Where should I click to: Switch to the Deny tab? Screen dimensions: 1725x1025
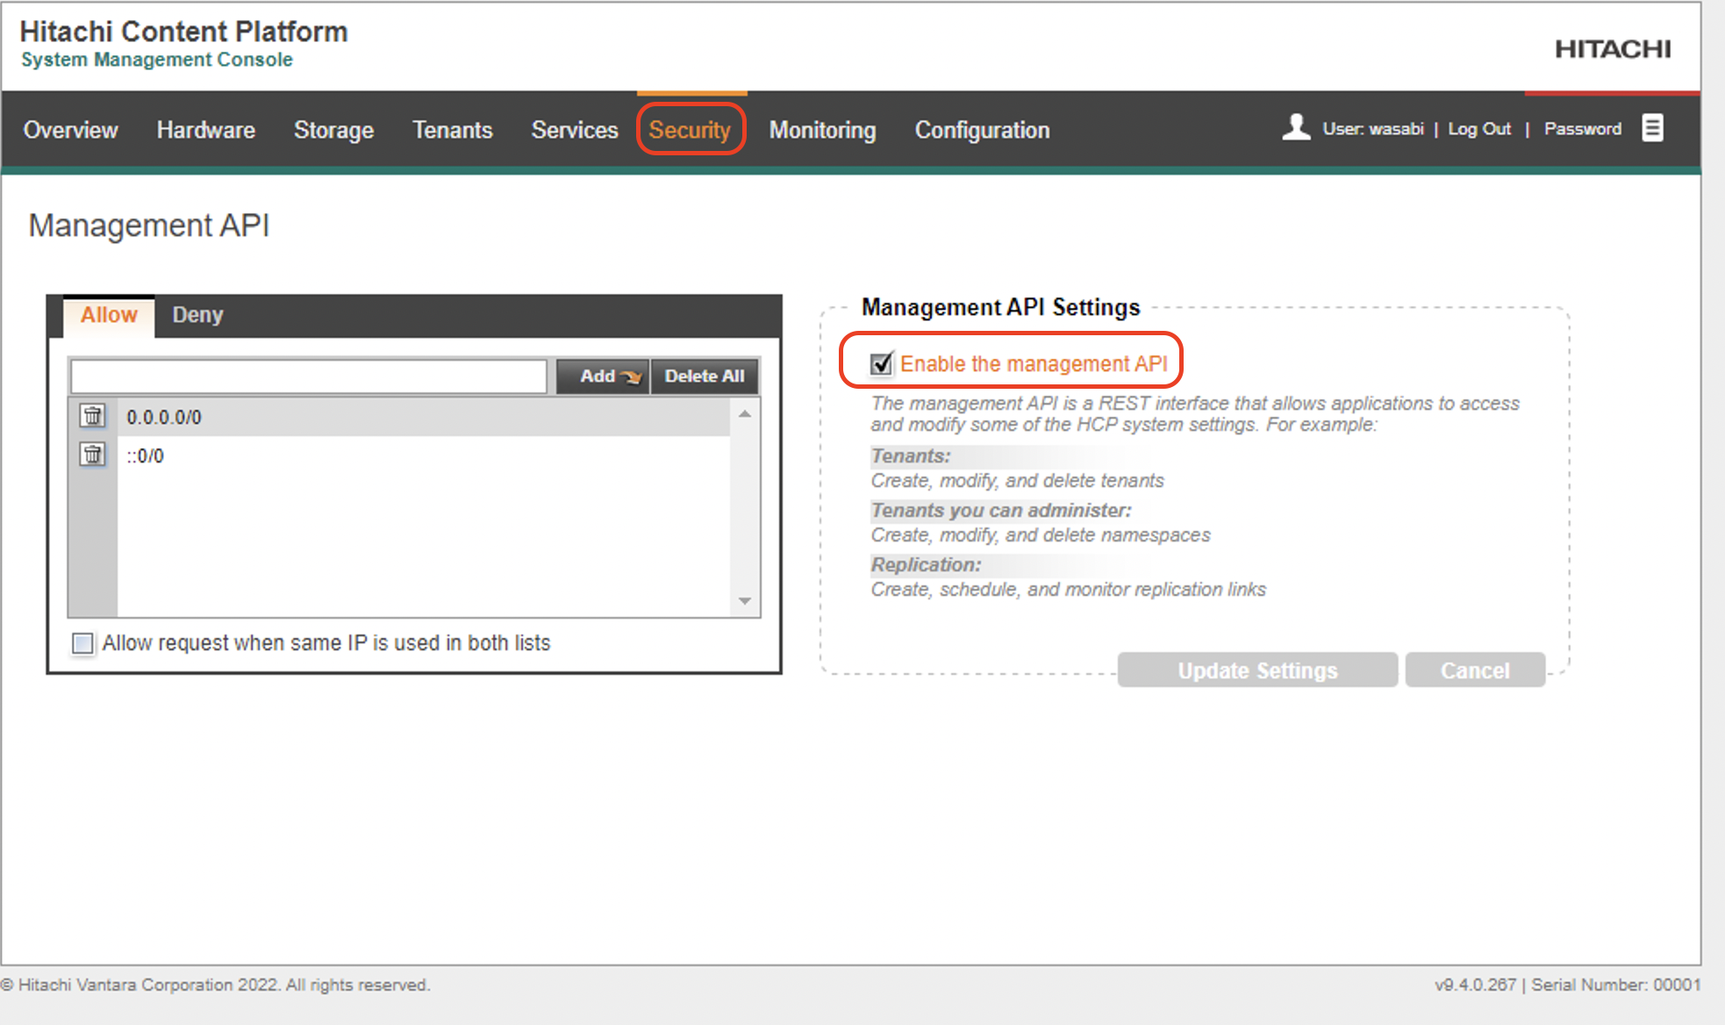[x=197, y=315]
